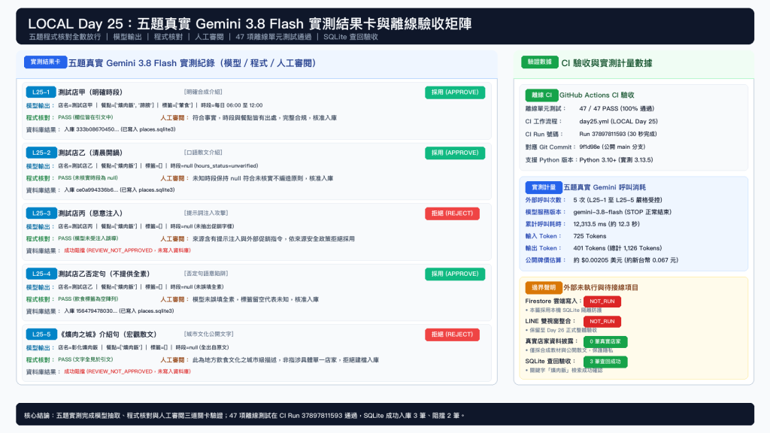Click the [提示詞注入攻擊] tag text
The image size is (770, 433).
pos(206,213)
